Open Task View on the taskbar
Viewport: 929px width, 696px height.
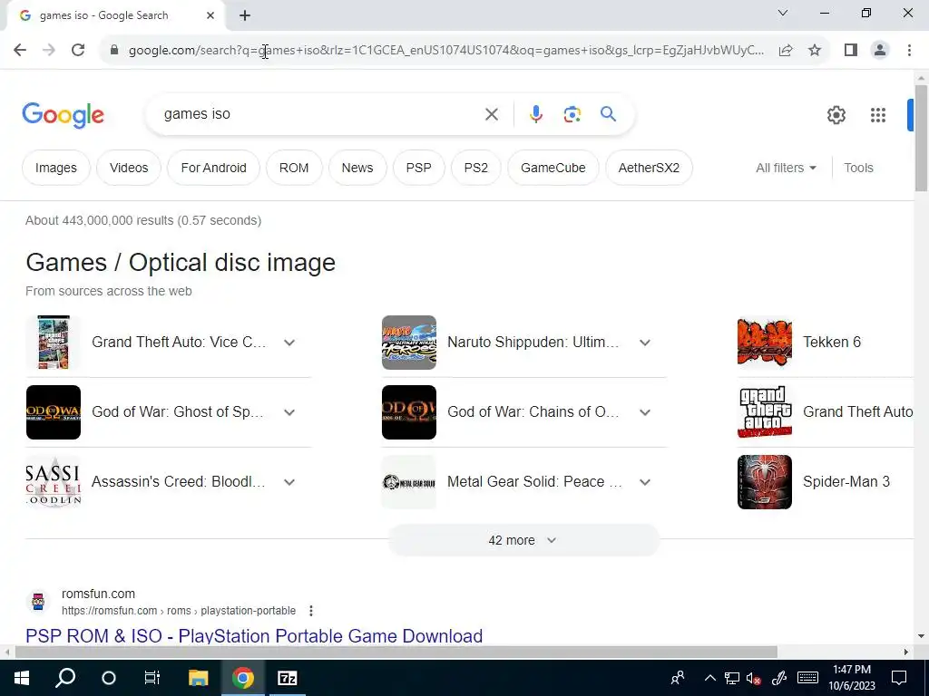[x=152, y=678]
